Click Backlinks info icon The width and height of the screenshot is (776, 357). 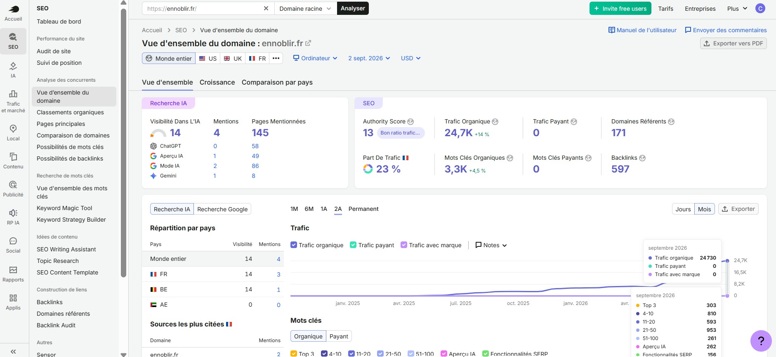click(642, 158)
